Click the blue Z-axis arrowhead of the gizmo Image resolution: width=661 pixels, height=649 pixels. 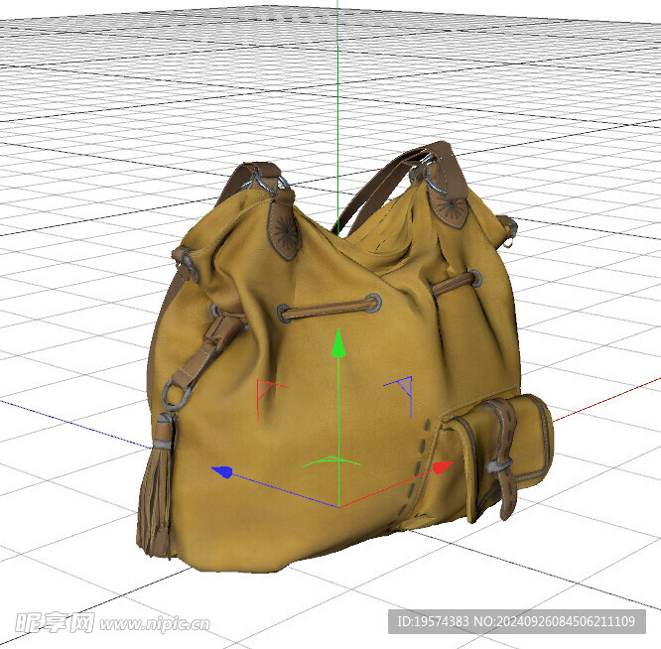coord(222,472)
